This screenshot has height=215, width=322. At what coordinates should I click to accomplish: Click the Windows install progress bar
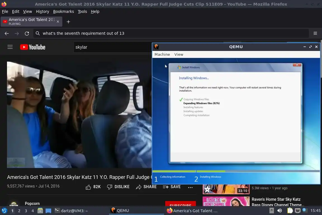236,171
